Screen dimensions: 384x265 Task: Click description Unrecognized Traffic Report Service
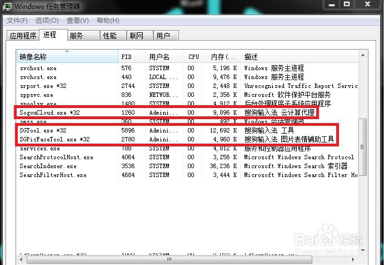(x=301, y=86)
